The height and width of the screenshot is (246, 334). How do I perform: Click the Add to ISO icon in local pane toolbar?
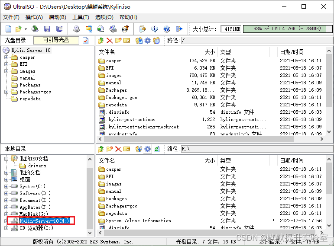coord(139,149)
